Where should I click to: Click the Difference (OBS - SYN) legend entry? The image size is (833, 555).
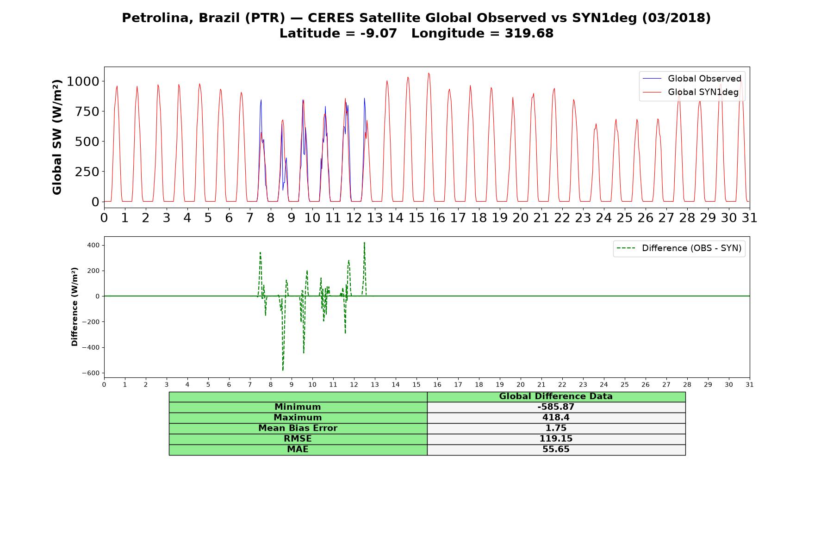(679, 248)
